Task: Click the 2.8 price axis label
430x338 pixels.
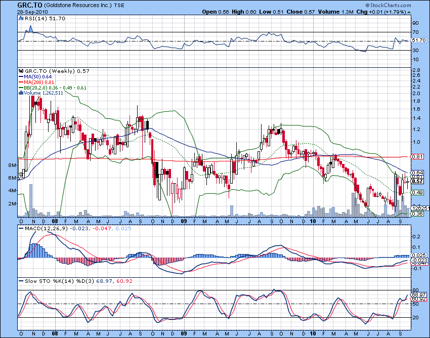Action: [x=416, y=70]
